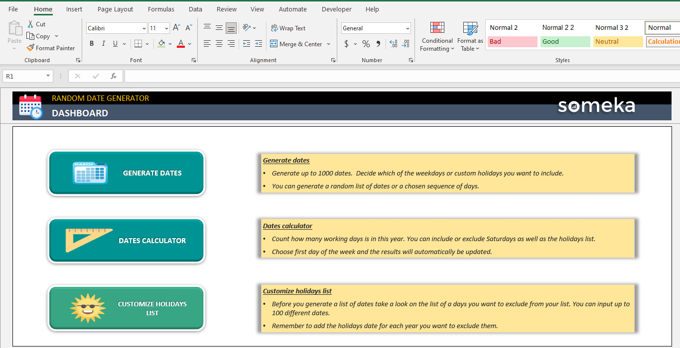
Task: Toggle bold formatting
Action: coord(92,43)
